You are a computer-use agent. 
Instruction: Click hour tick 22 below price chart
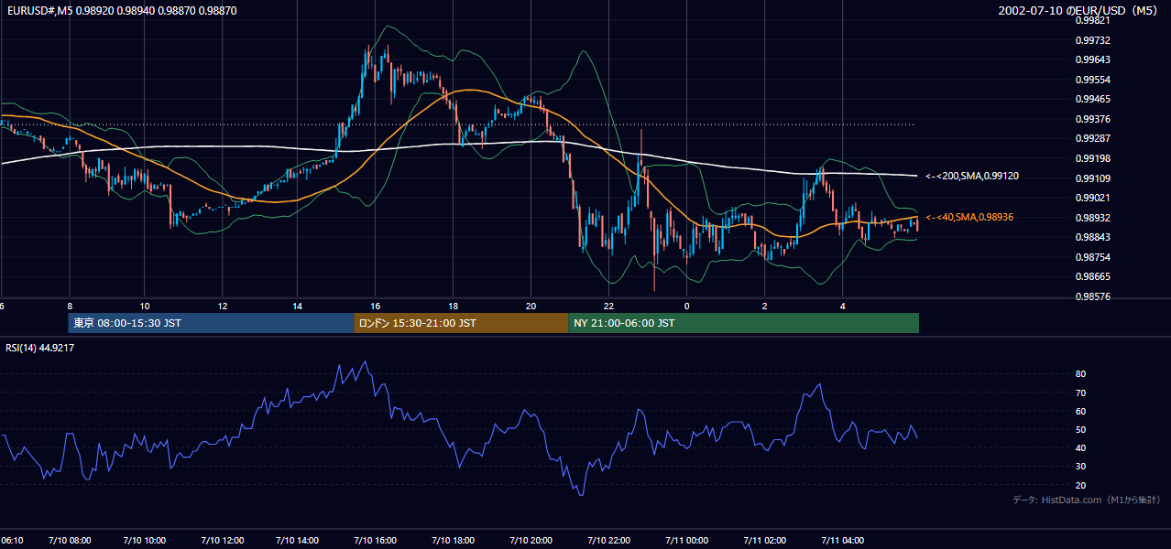(x=609, y=305)
